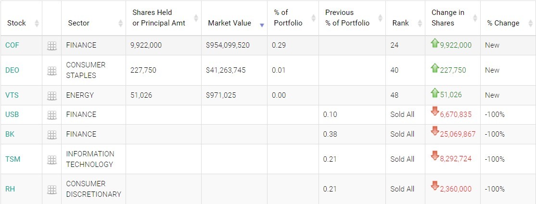This screenshot has height=204, width=536.
Task: Sort by Change in Shares column
Action: coord(447,18)
